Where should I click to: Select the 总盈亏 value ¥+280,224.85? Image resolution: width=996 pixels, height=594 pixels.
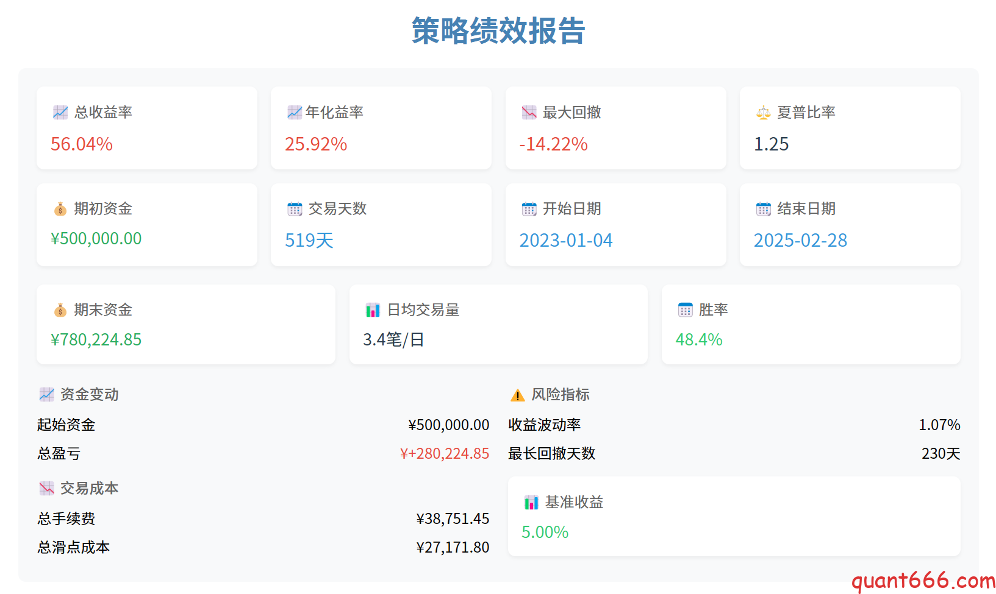(x=444, y=454)
